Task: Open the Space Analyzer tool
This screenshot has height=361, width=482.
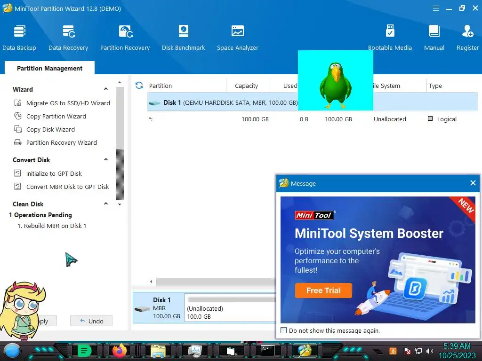Action: (x=237, y=38)
